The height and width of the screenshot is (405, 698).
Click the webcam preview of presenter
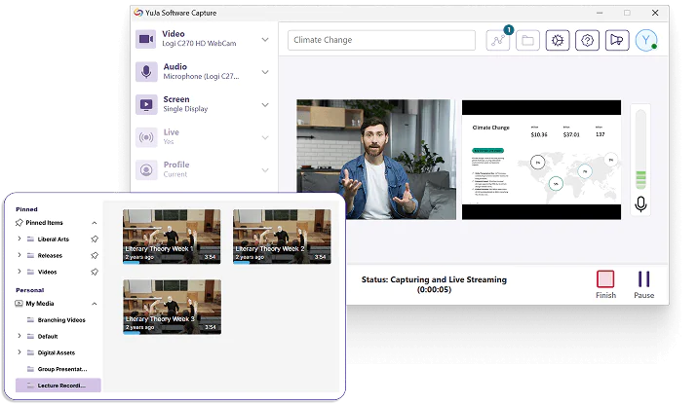coord(376,159)
